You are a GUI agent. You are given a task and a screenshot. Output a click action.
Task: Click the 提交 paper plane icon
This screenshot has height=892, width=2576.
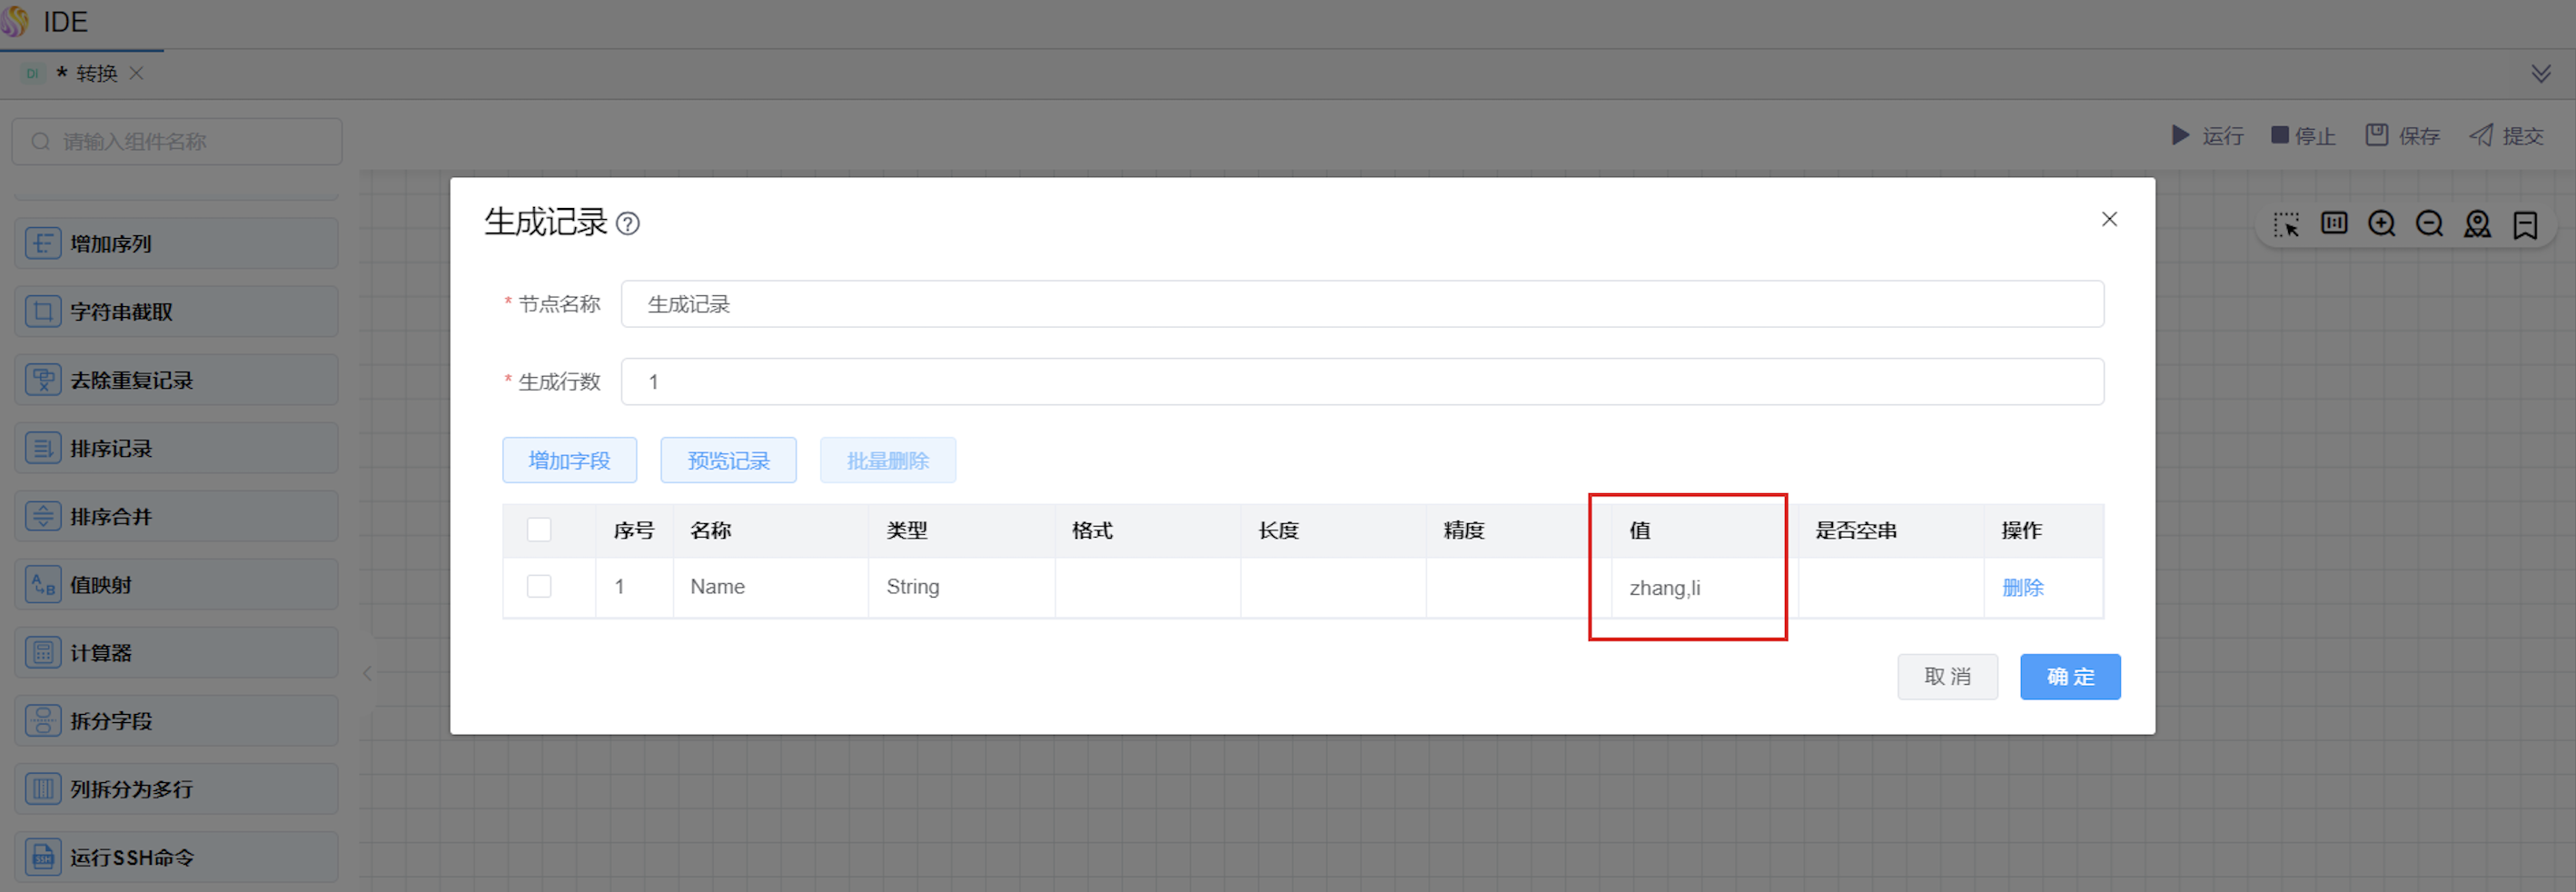(2481, 135)
